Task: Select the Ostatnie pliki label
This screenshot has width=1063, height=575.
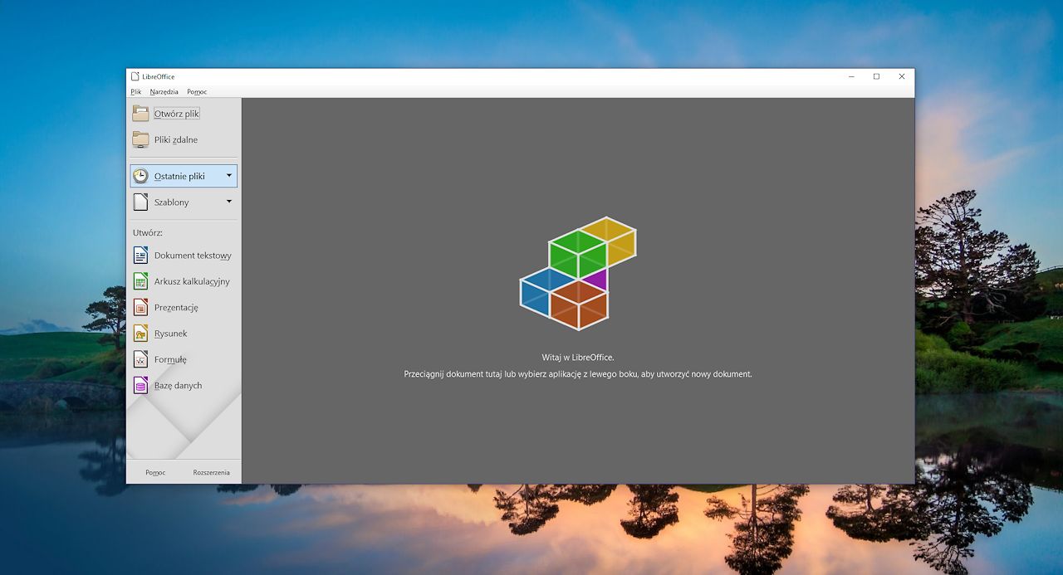Action: click(179, 177)
